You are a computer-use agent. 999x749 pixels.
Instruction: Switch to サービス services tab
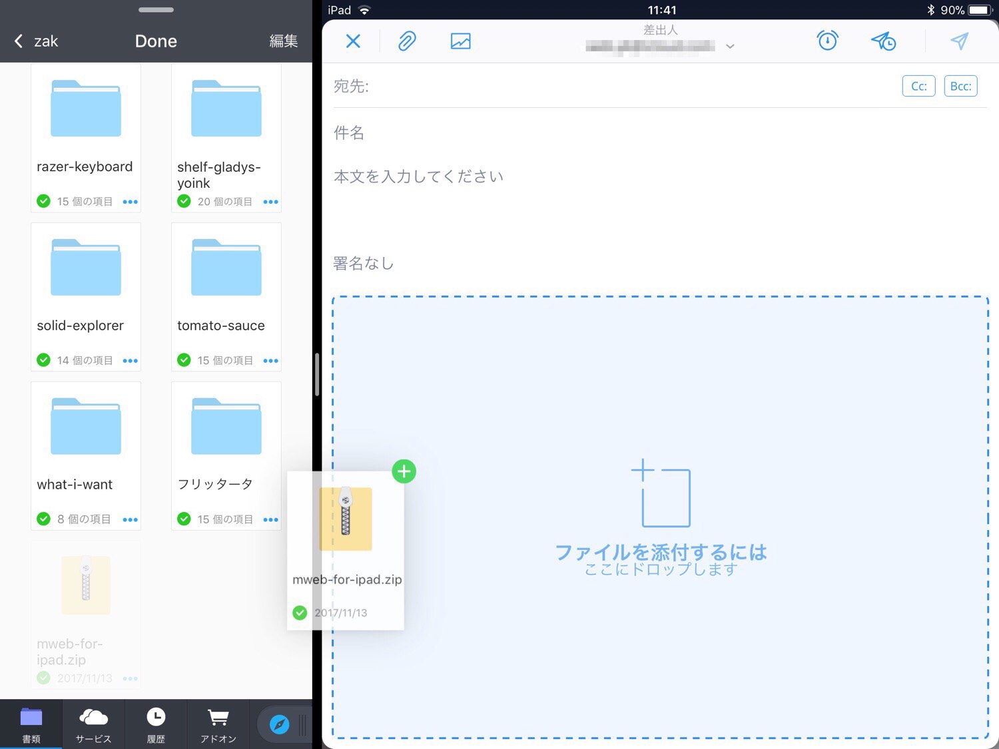(x=93, y=725)
